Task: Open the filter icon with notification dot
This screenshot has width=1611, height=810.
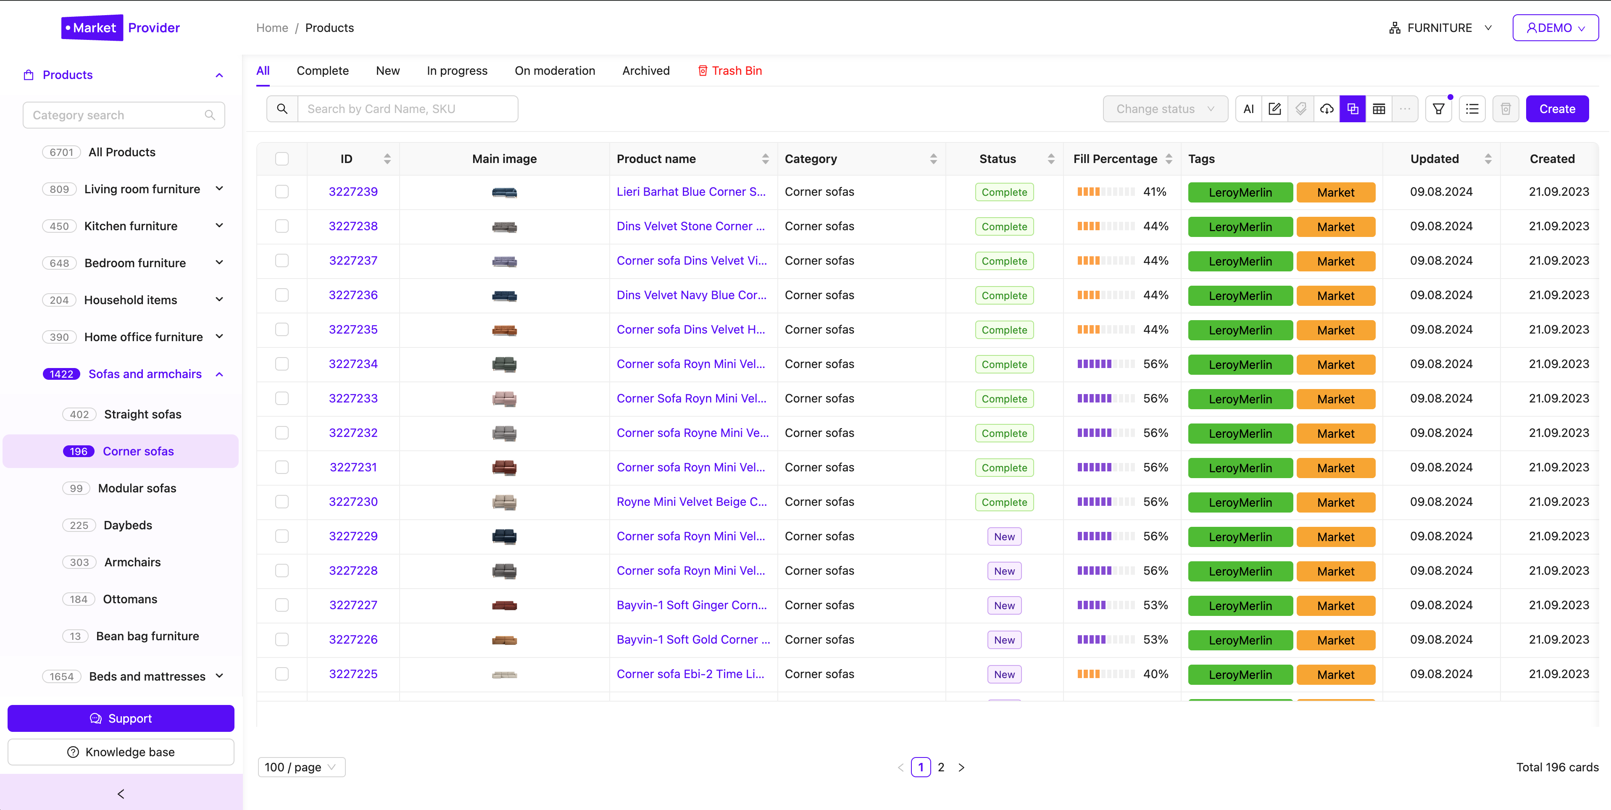Action: click(1438, 108)
